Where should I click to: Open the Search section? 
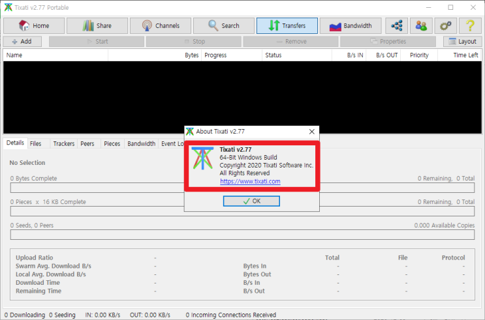[x=223, y=26]
